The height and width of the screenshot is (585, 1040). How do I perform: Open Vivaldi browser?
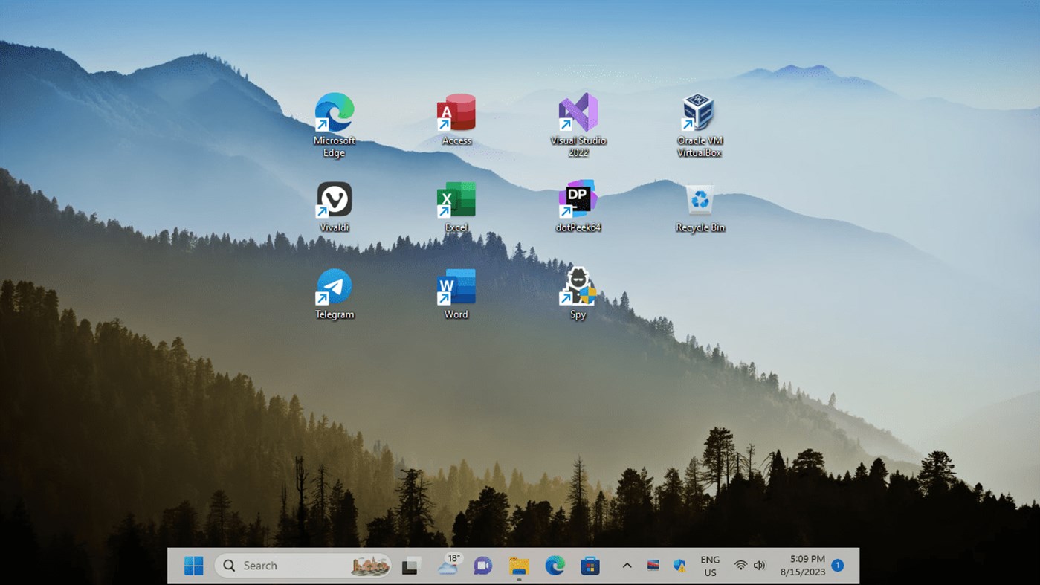(334, 199)
